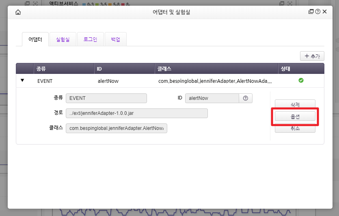
Task: Go to the 로그인 tab
Action: (x=90, y=39)
